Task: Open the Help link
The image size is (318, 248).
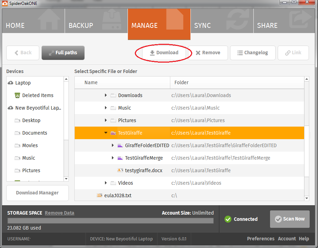Action: coord(304,239)
